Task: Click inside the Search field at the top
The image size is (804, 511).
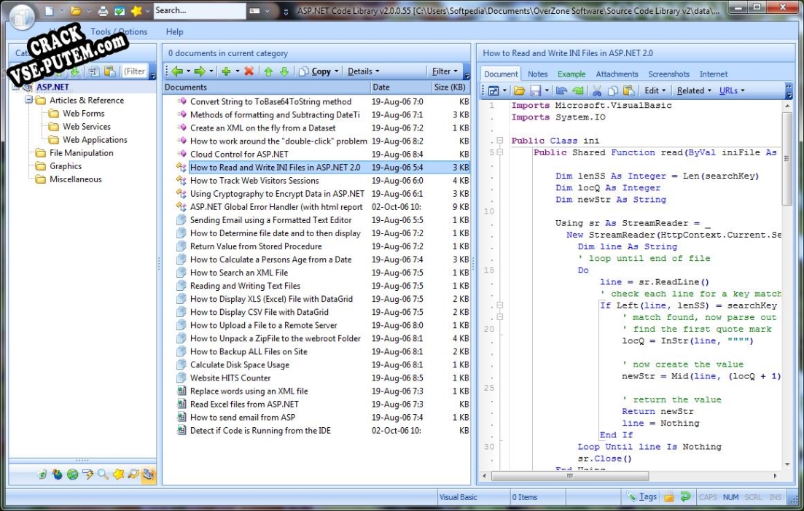Action: click(x=200, y=10)
